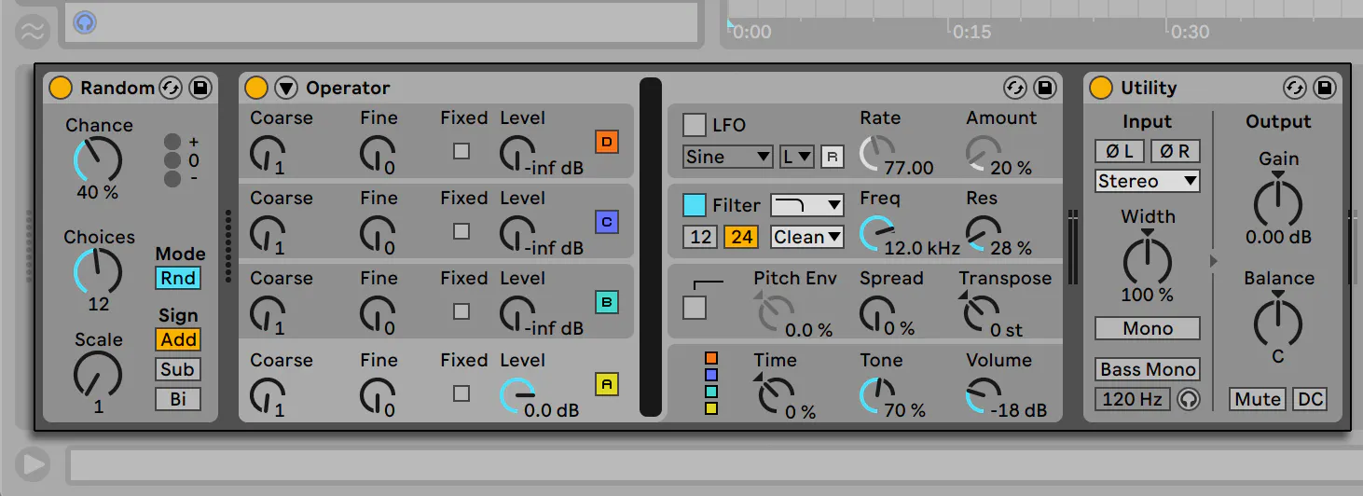Enable Bass Mono in Utility
Viewport: 1363px width, 496px height.
[1148, 369]
